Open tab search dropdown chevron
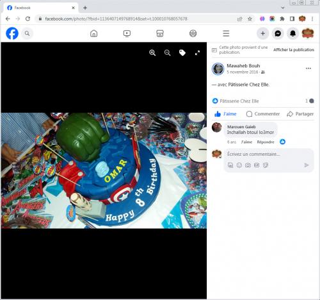Image resolution: width=320 pixels, height=300 pixels. click(x=283, y=8)
